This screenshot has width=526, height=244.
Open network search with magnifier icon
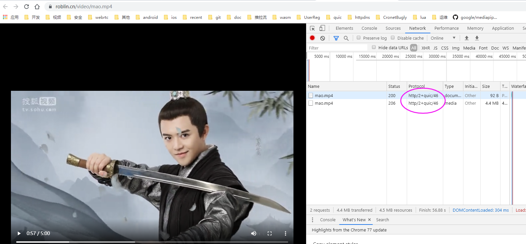[x=346, y=38]
